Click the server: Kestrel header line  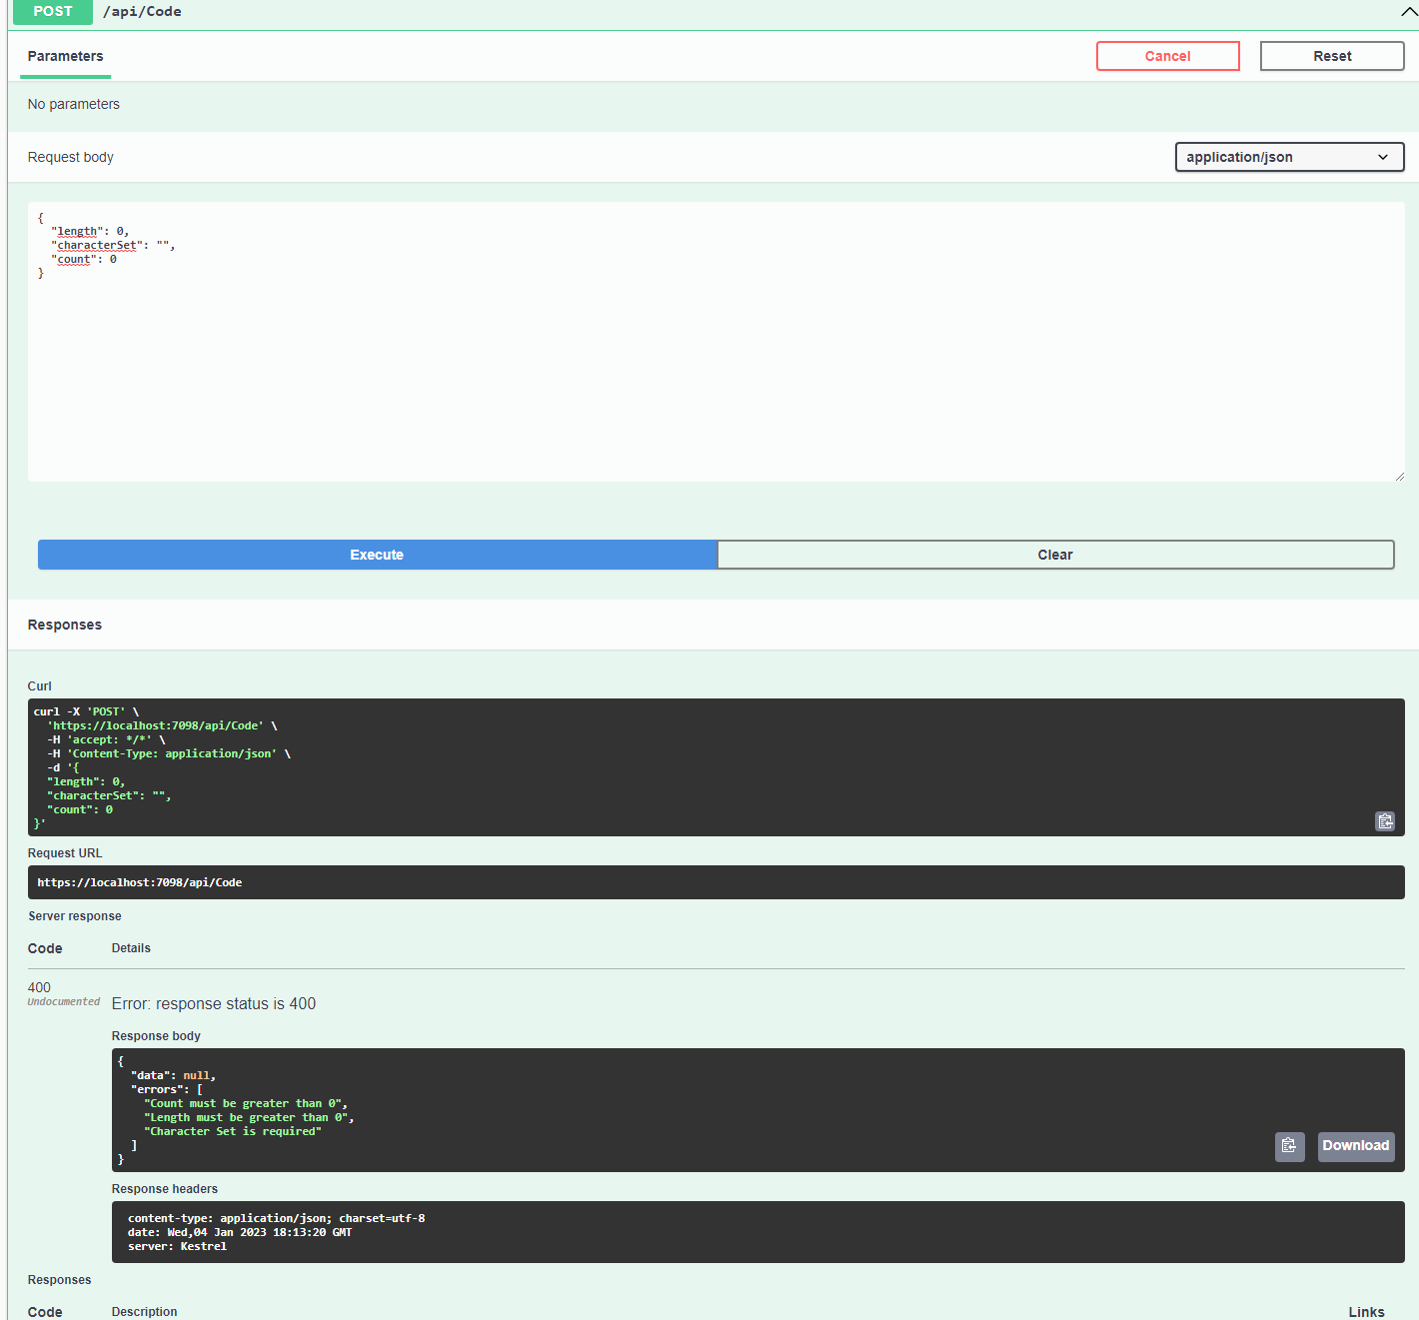click(x=177, y=1246)
